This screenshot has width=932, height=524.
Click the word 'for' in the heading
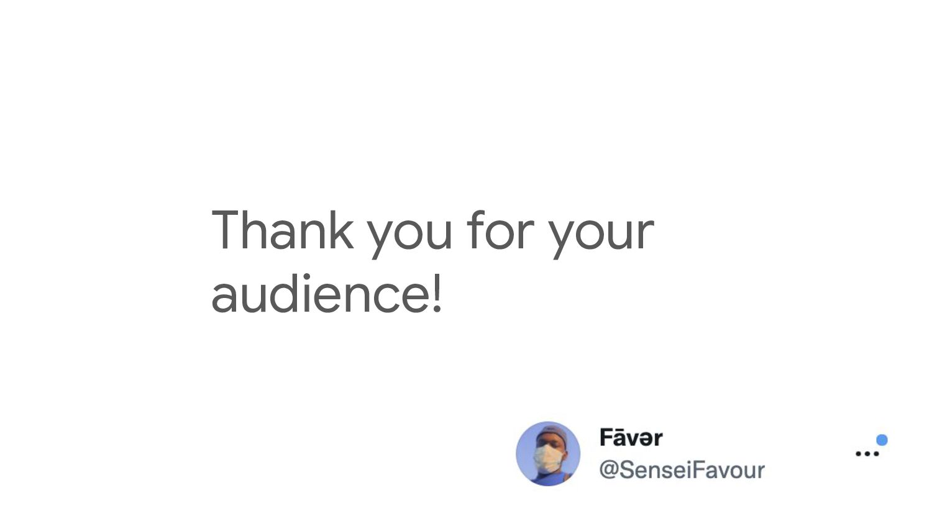[x=501, y=230]
